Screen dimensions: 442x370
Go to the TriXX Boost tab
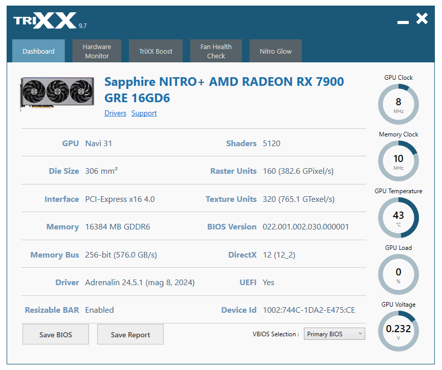click(156, 51)
